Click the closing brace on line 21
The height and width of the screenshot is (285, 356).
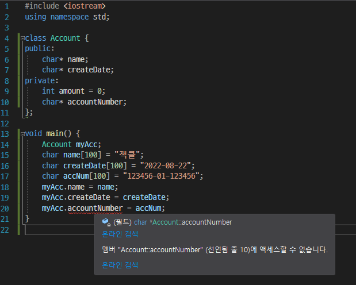coord(27,218)
